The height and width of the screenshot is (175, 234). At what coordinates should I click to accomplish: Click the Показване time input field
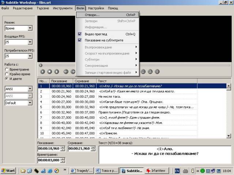tap(49, 148)
